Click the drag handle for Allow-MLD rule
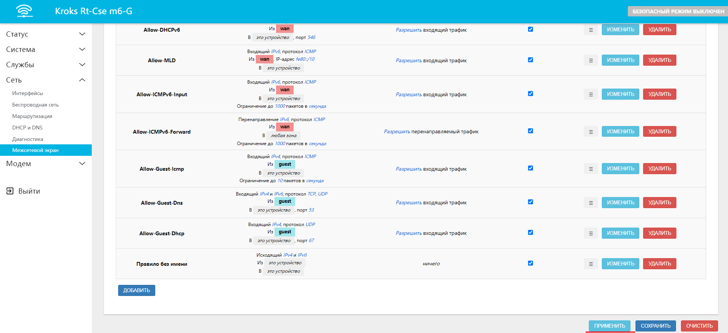Viewport: 728px width, 333px height. (x=591, y=60)
